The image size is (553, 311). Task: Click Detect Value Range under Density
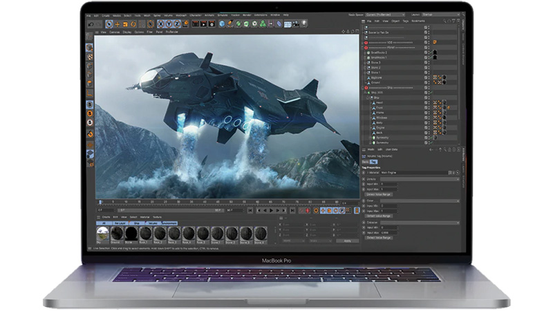click(379, 195)
